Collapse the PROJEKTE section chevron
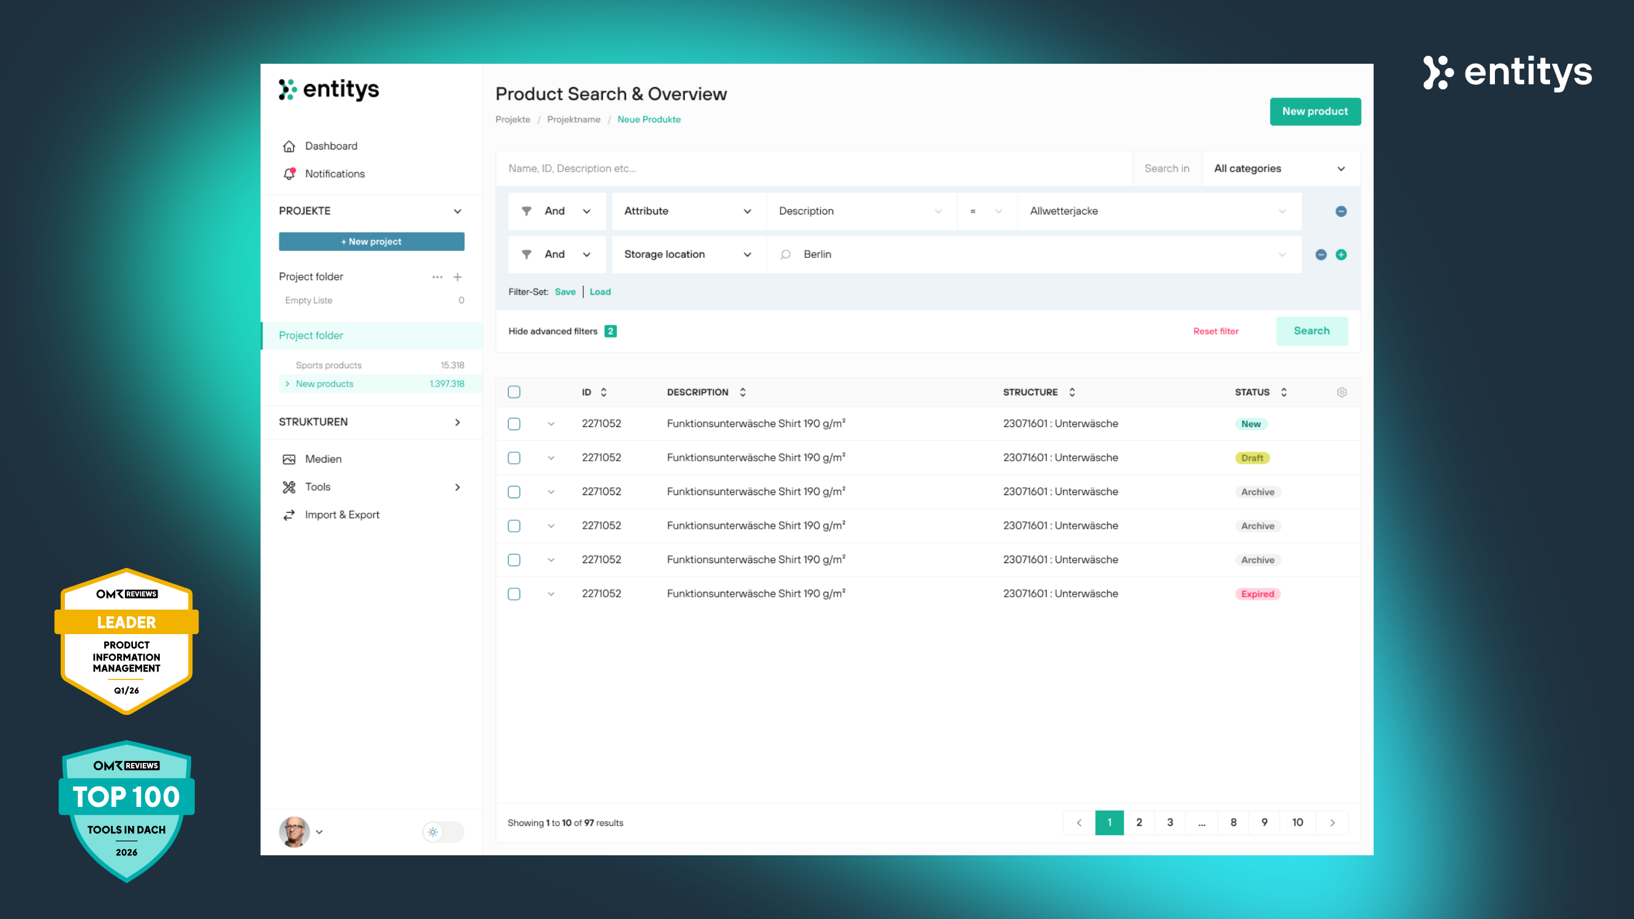This screenshot has width=1634, height=919. click(x=457, y=211)
